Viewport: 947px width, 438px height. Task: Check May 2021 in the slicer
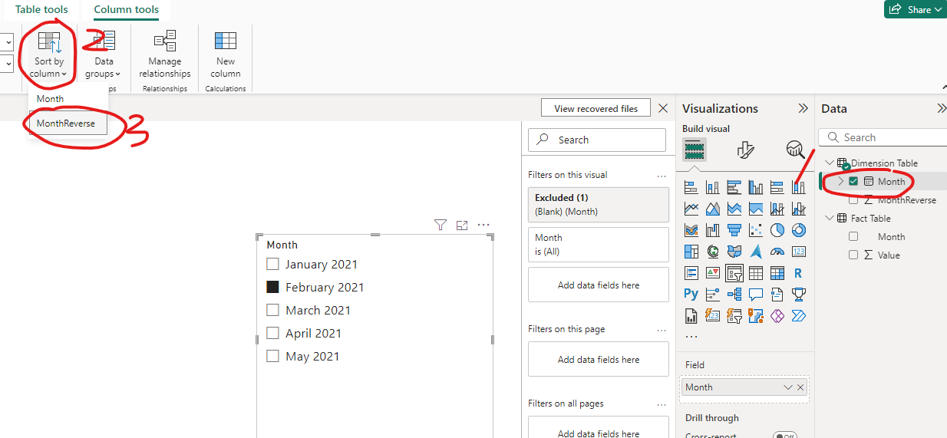pos(272,356)
